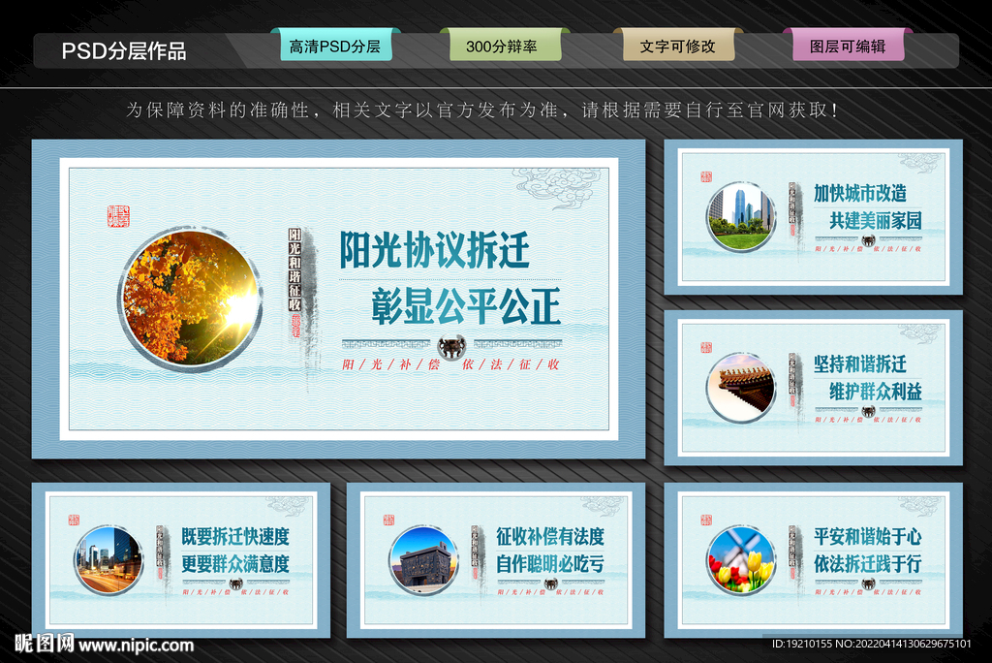The height and width of the screenshot is (663, 992).
Task: Click the 阳光协议拆迁 headline
Action: point(434,249)
